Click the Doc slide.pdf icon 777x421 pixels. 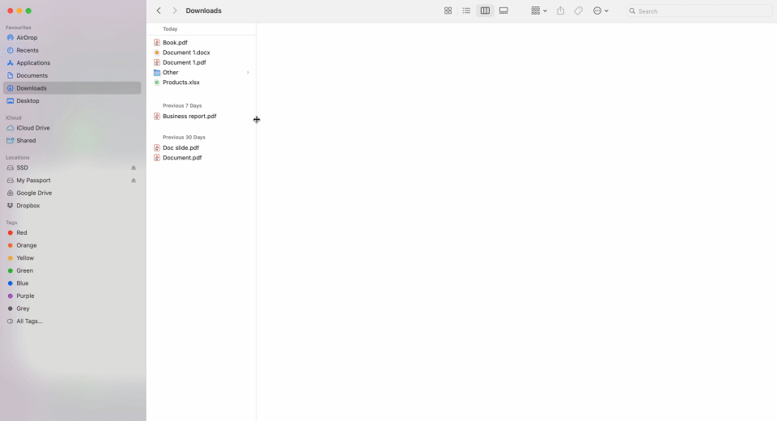pos(156,148)
